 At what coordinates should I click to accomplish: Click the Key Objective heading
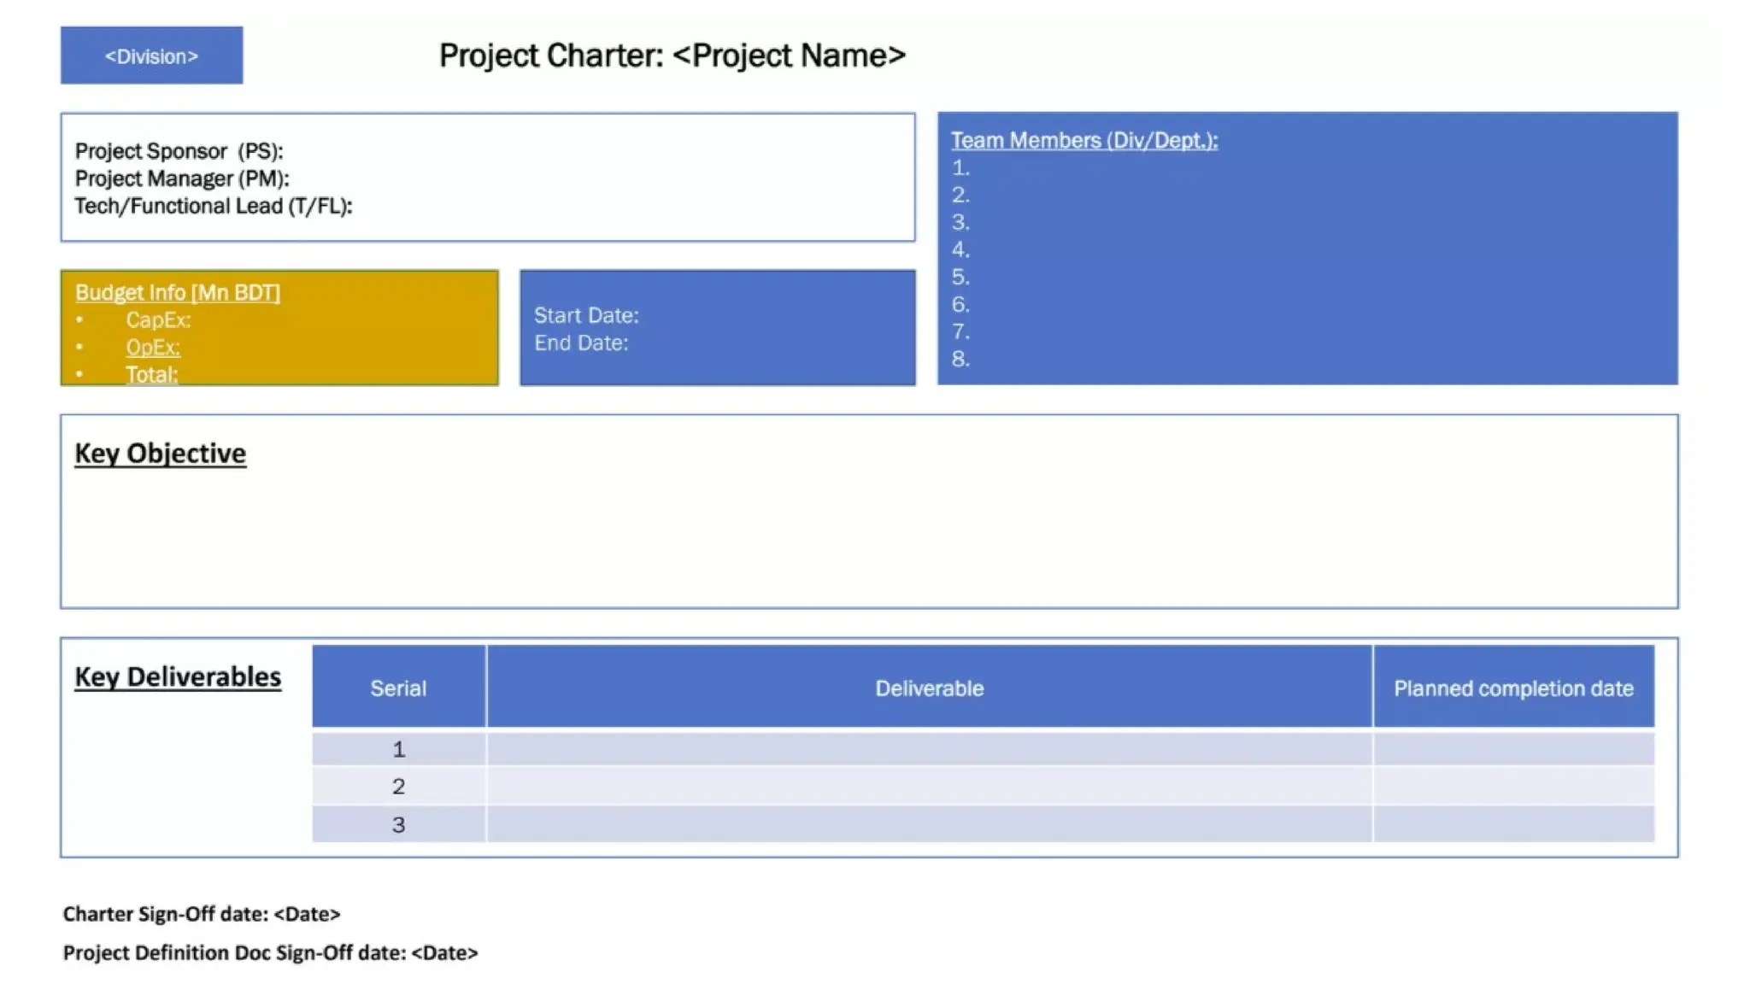coord(160,453)
